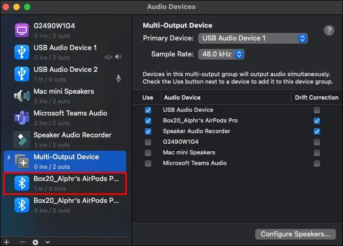Click the minus remove device button
The image size is (343, 246).
[x=22, y=242]
